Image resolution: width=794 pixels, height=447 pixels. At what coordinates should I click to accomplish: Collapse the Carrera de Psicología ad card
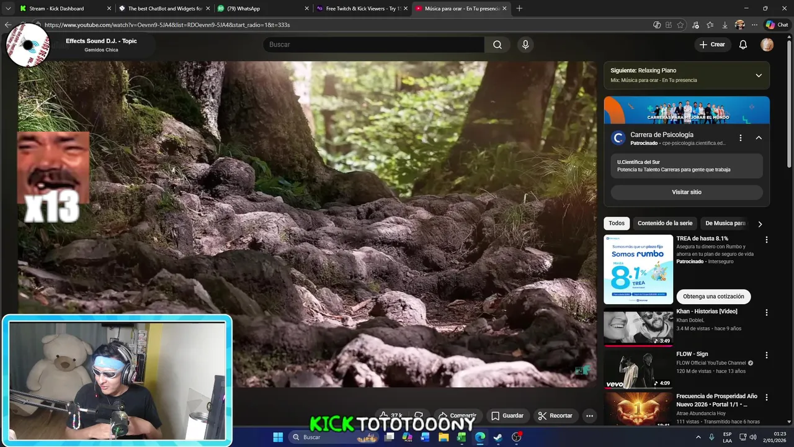pos(758,138)
